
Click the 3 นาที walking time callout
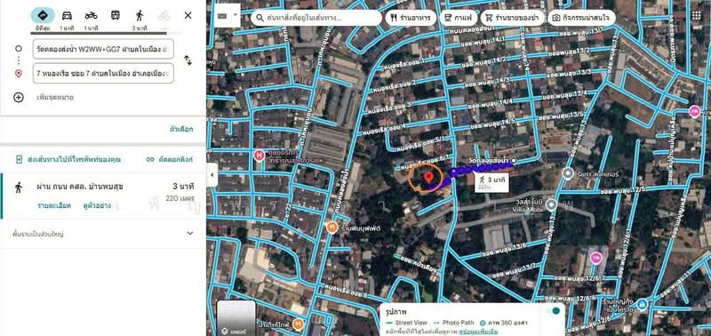pyautogui.click(x=492, y=182)
